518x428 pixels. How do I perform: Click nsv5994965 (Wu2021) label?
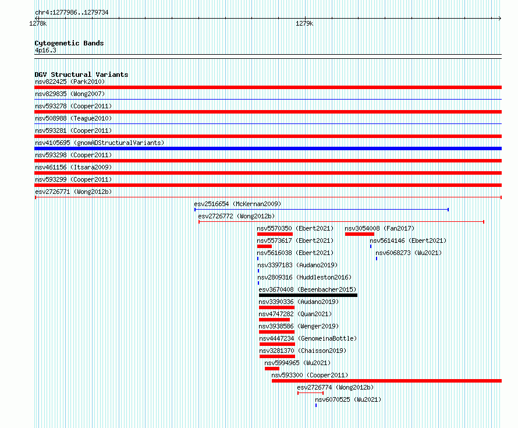pos(297,363)
